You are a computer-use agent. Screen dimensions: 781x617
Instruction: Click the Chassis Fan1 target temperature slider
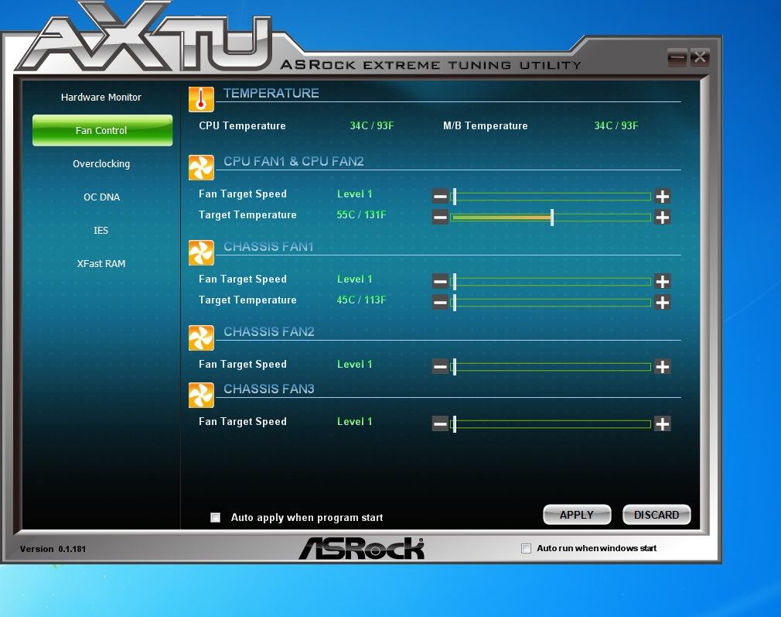[x=551, y=303]
